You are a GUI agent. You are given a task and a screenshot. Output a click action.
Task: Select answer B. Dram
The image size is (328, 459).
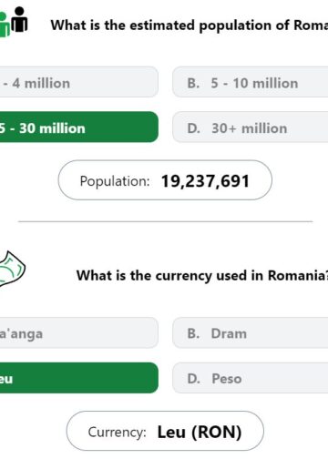click(x=251, y=332)
